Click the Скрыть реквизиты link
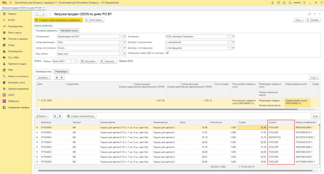324x174 pixels. click(x=43, y=25)
